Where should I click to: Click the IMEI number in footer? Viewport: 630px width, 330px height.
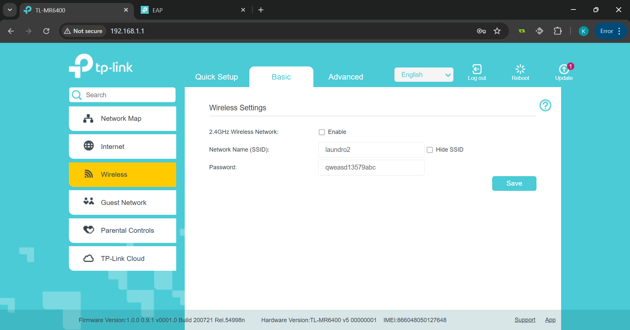(415, 320)
